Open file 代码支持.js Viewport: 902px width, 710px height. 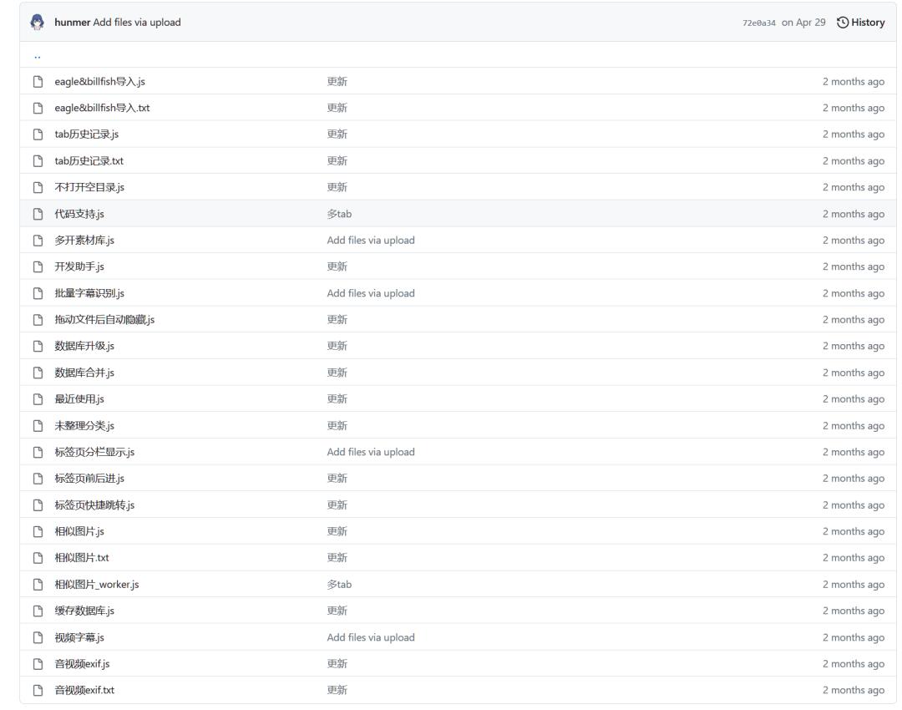coord(79,214)
